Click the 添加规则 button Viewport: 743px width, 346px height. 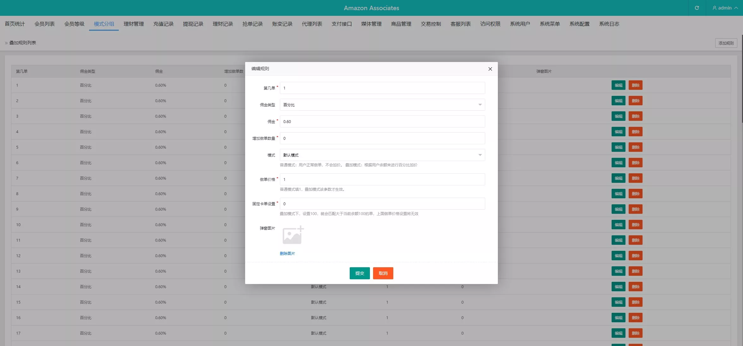click(x=726, y=43)
